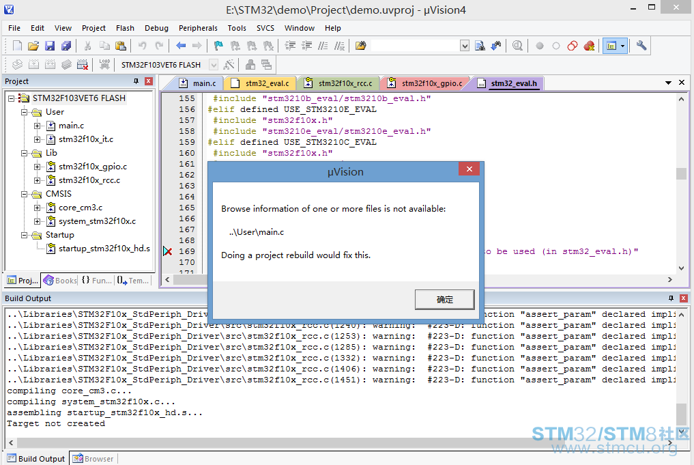The height and width of the screenshot is (465, 694).
Task: Close the µVision dialog with red X
Action: click(469, 169)
